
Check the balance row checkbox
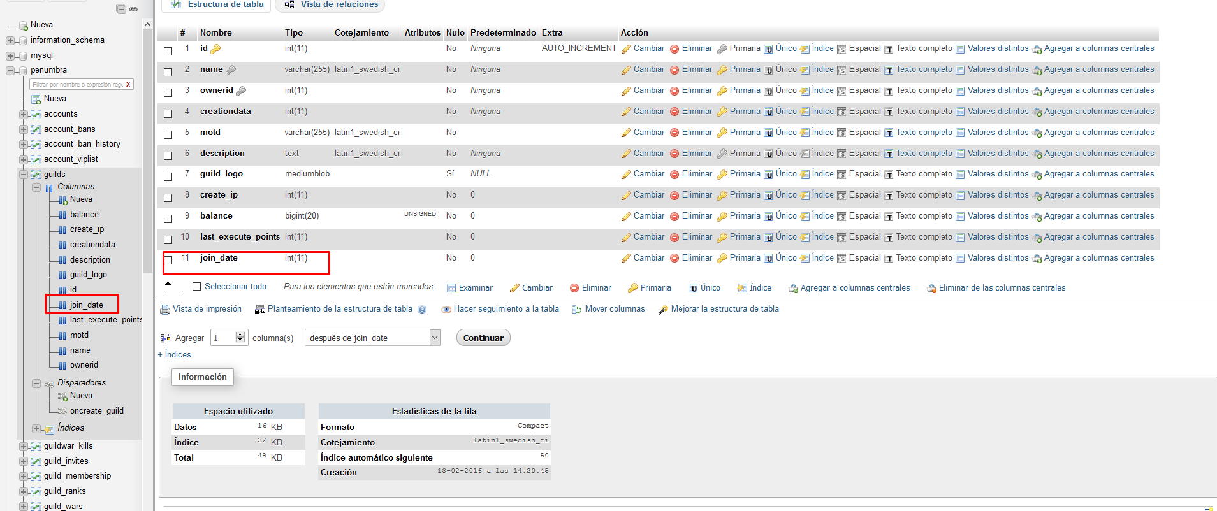168,219
